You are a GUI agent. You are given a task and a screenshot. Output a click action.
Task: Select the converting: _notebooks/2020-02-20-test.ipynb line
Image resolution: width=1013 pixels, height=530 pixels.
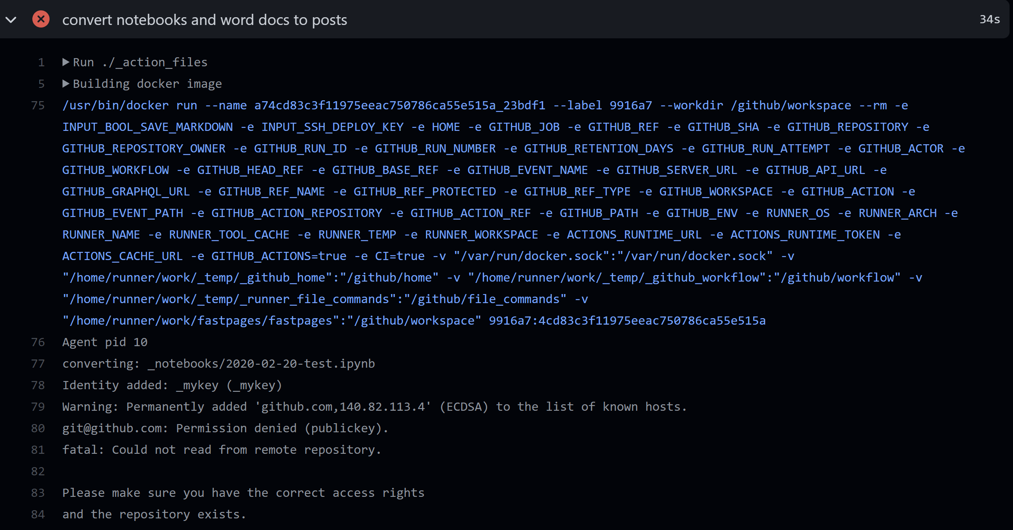219,363
